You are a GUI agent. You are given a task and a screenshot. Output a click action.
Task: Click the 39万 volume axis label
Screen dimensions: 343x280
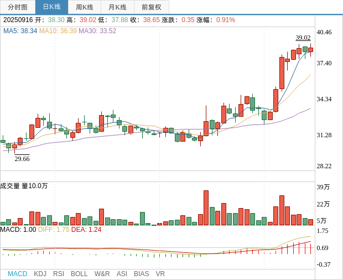pyautogui.click(x=323, y=187)
